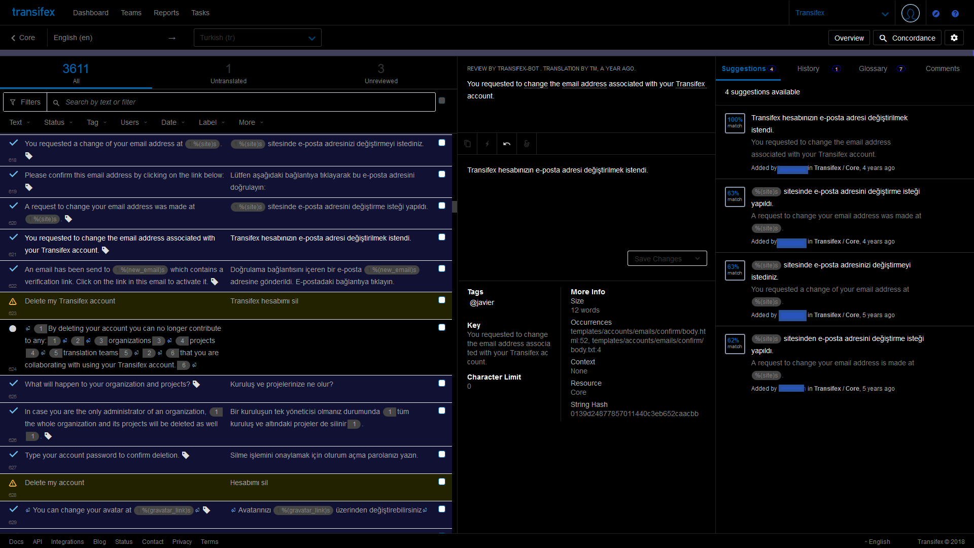
Task: Check the box for 'Delete my Transifex account' string
Action: click(x=442, y=300)
